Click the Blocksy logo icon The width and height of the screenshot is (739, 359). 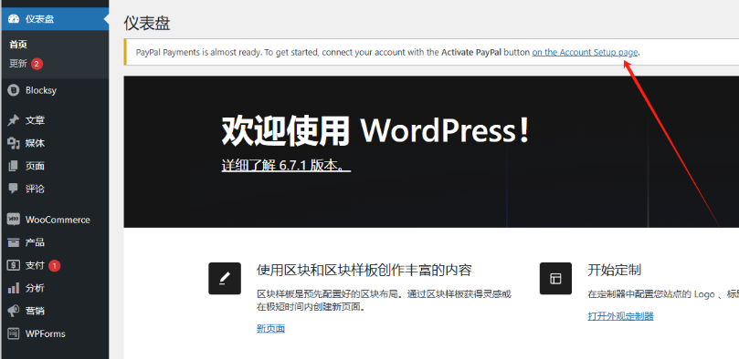pyautogui.click(x=13, y=90)
